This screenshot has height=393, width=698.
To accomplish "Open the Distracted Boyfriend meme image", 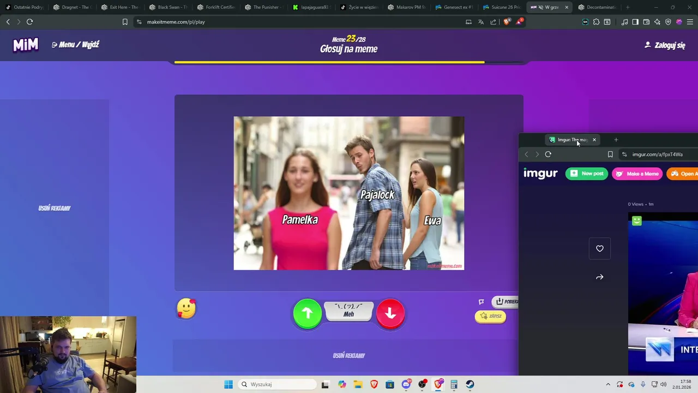I will 349,193.
